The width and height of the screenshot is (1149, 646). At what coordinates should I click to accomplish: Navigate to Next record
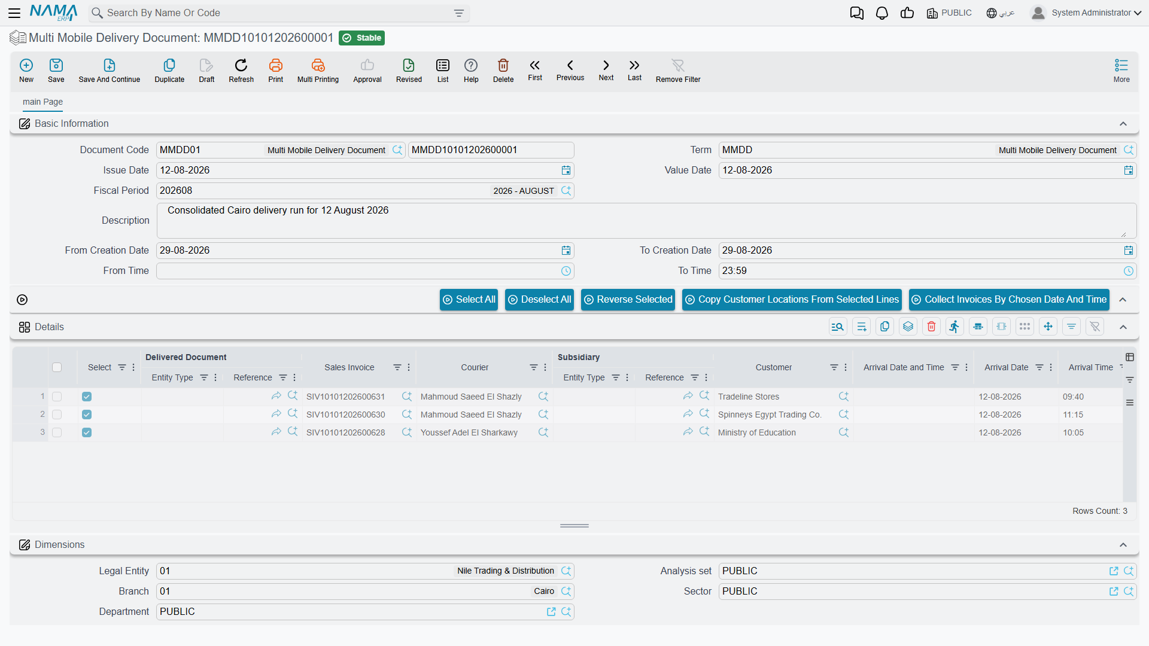[x=606, y=70]
